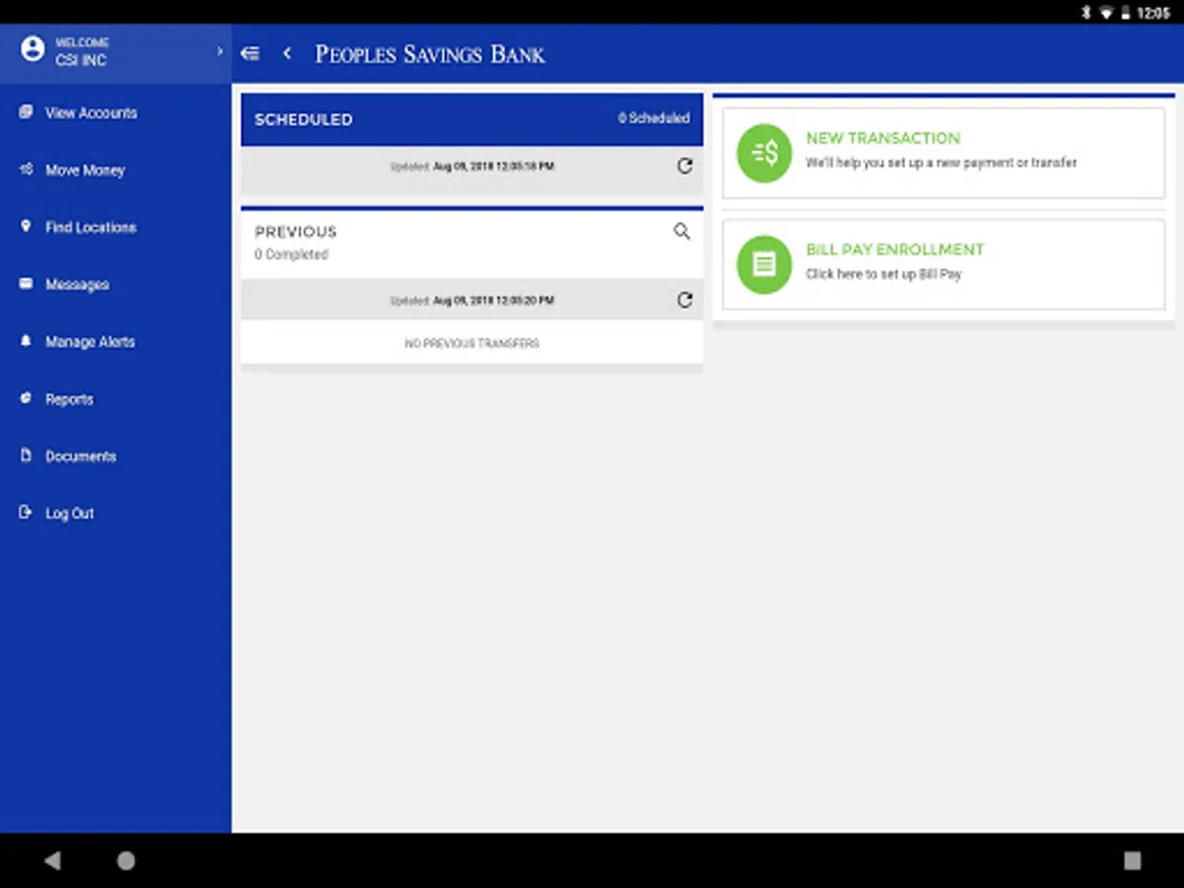1184x888 pixels.
Task: Open Bill Pay Enrollment setup
Action: (944, 264)
